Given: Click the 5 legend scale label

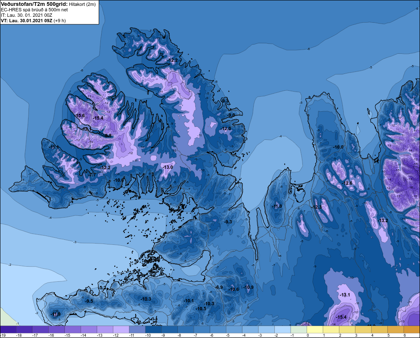Looking at the screenshot, I should [388, 335].
